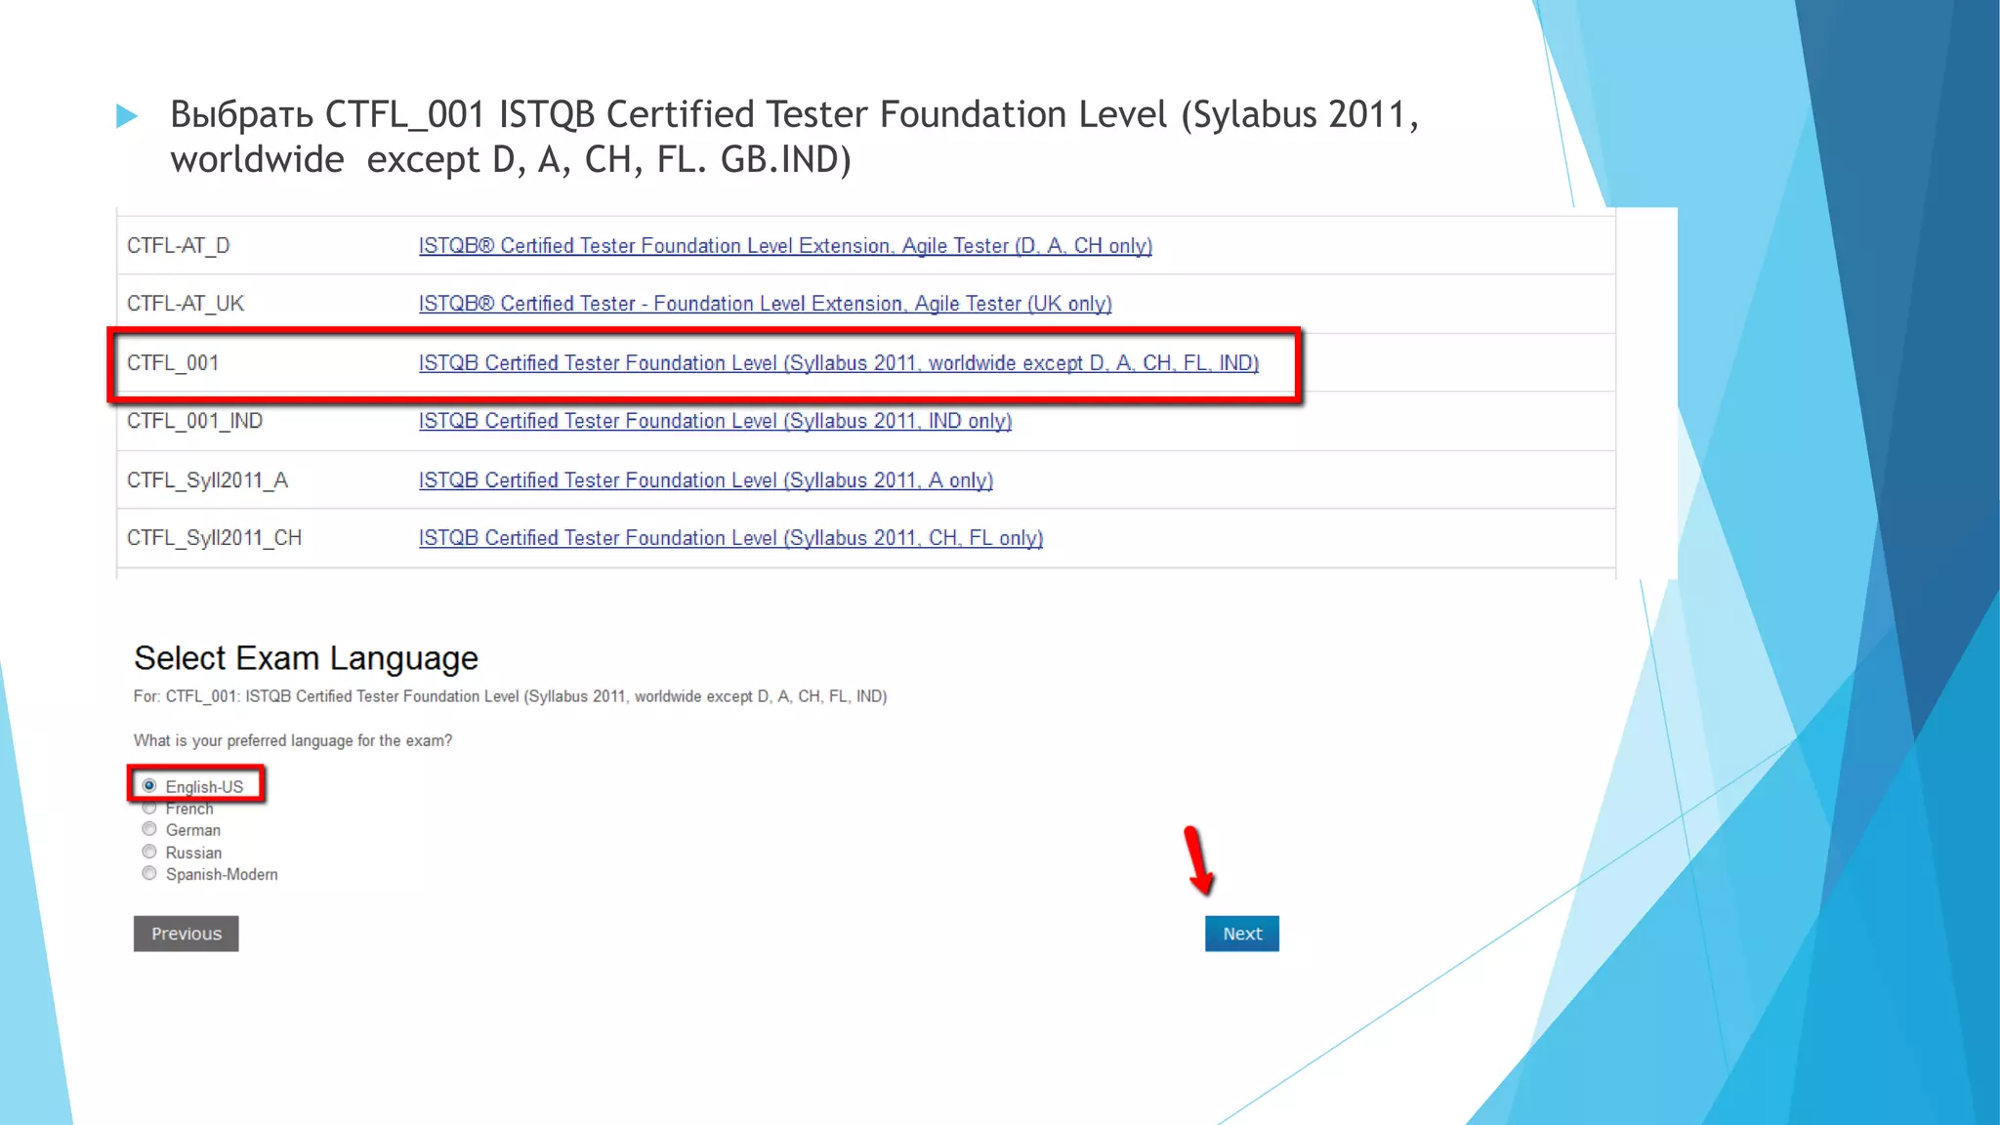This screenshot has height=1125, width=2000.
Task: Select the English-US language radio button
Action: click(149, 785)
